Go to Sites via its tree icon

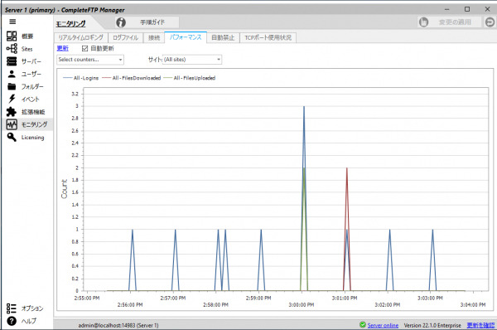[12, 49]
